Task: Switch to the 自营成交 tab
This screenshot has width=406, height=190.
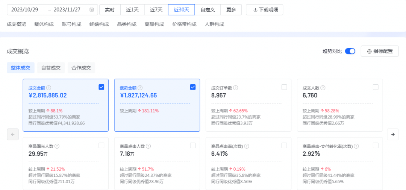Action: [51, 68]
